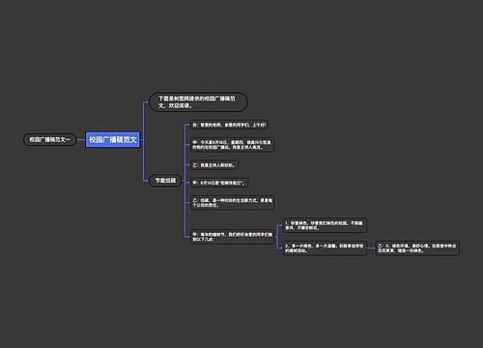Screen dimensions: 483x348
Task: Click the node starting 甲:今天是6月16日
Action: click(232, 145)
